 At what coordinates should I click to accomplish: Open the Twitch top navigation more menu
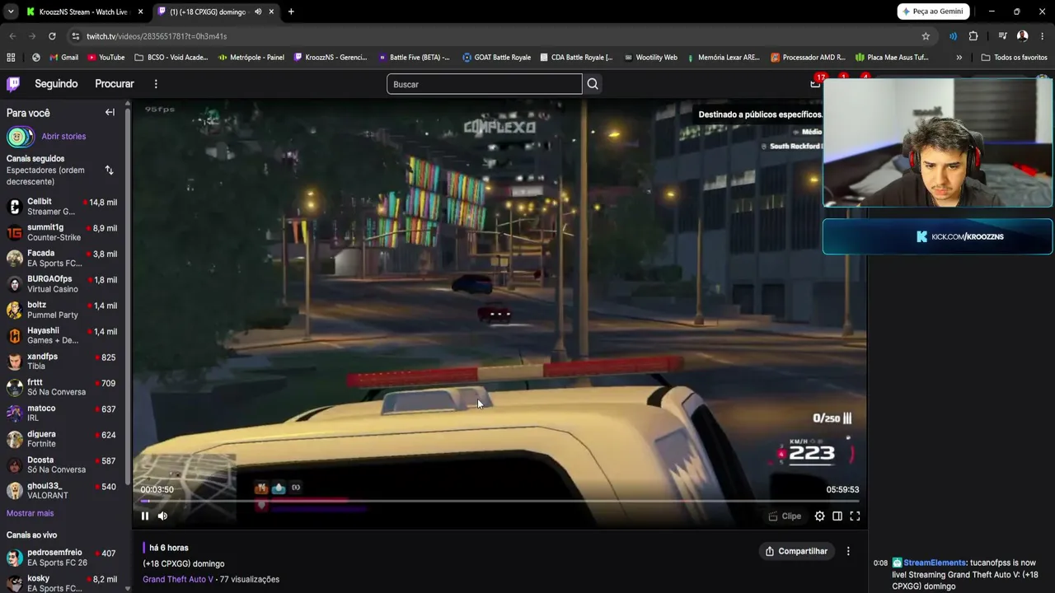[x=156, y=84]
